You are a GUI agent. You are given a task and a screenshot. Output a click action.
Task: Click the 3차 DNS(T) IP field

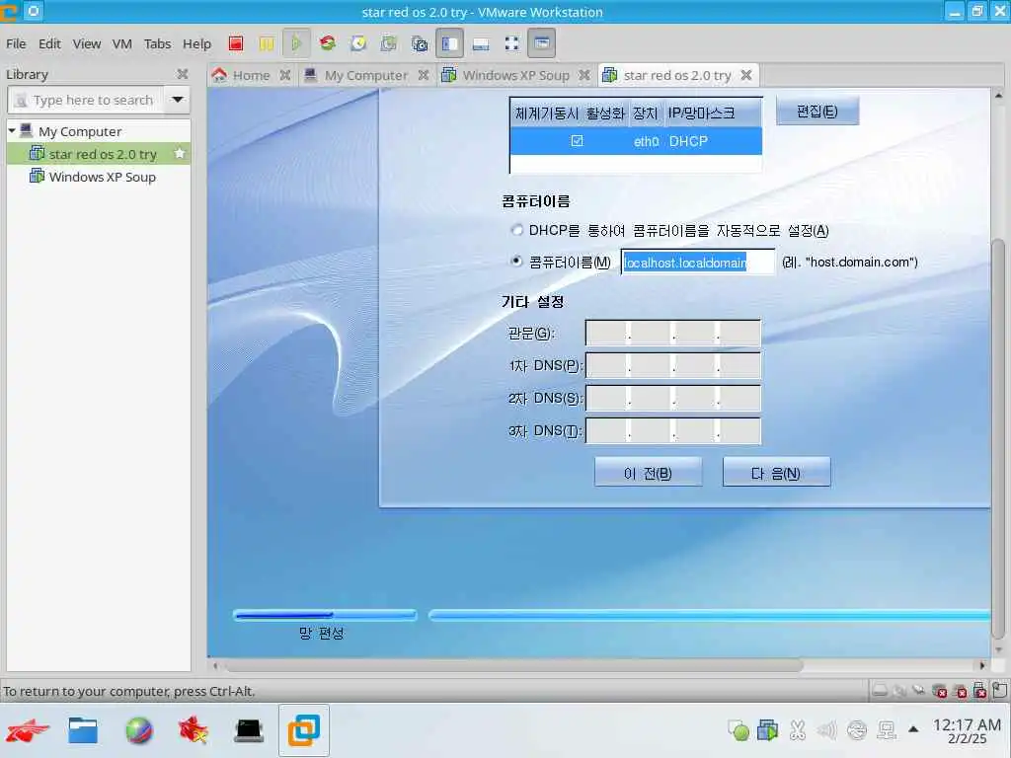coord(673,430)
